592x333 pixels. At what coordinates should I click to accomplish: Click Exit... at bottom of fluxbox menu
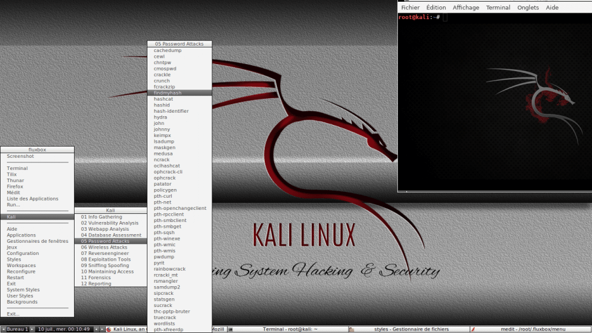pyautogui.click(x=37, y=314)
